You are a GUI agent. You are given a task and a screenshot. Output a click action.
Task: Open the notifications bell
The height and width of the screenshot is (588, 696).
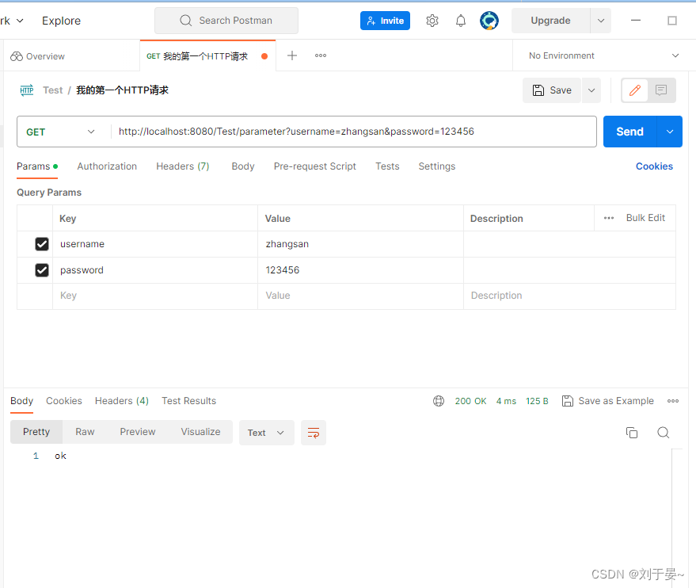pyautogui.click(x=461, y=21)
